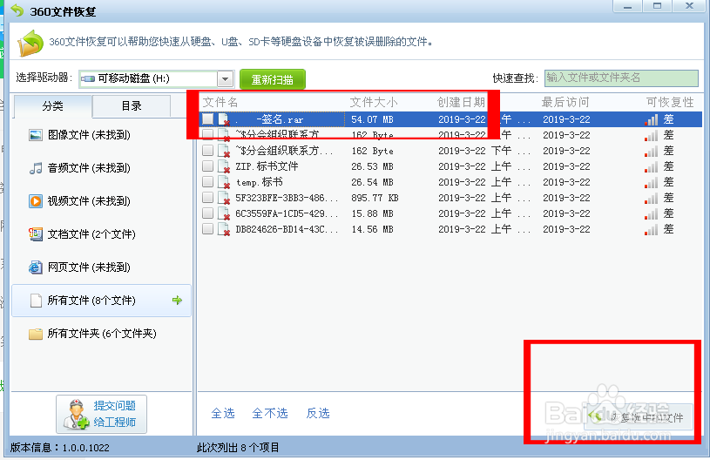
Task: Select 文档文件 (2个文件) category text
Action: (x=91, y=234)
